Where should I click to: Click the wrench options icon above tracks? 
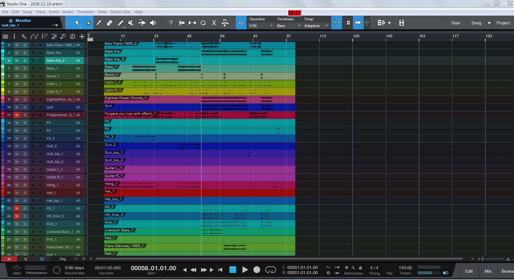pos(24,37)
